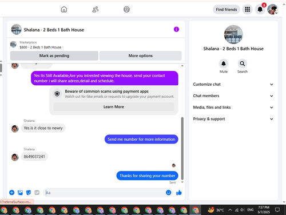
Task: Focus the Aa message input field
Action: [x=105, y=193]
